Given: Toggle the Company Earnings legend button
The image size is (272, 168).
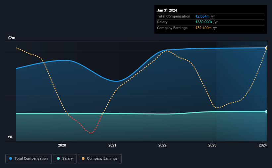Looking at the screenshot, I should click(x=100, y=158).
